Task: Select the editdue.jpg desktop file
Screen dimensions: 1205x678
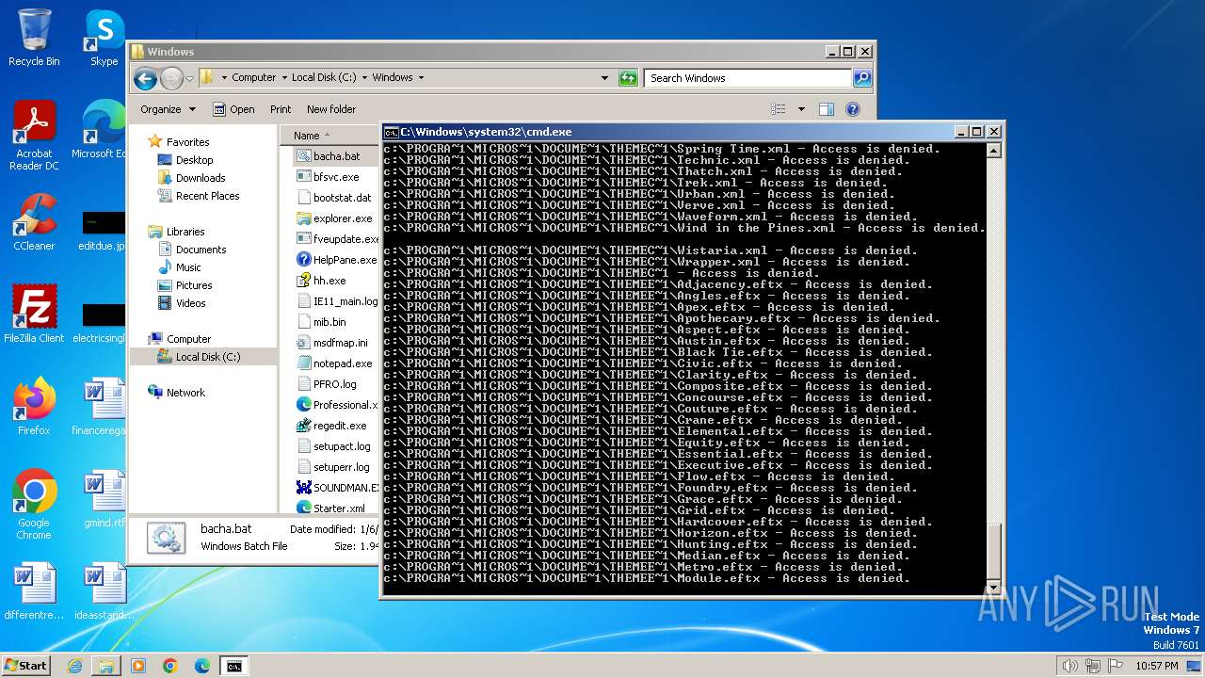Action: coord(104,231)
